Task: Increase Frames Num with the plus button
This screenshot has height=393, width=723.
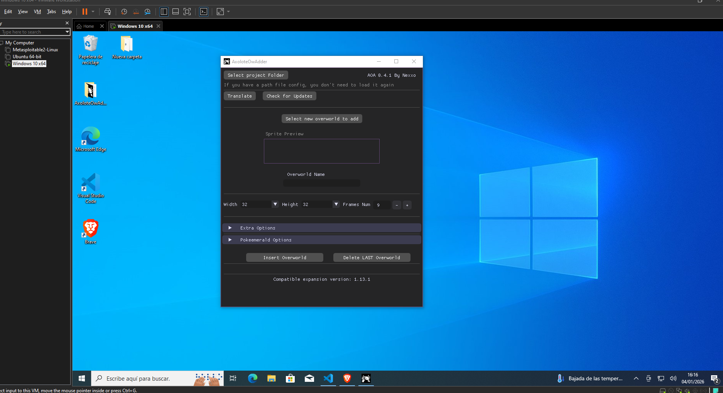Action: pos(407,205)
